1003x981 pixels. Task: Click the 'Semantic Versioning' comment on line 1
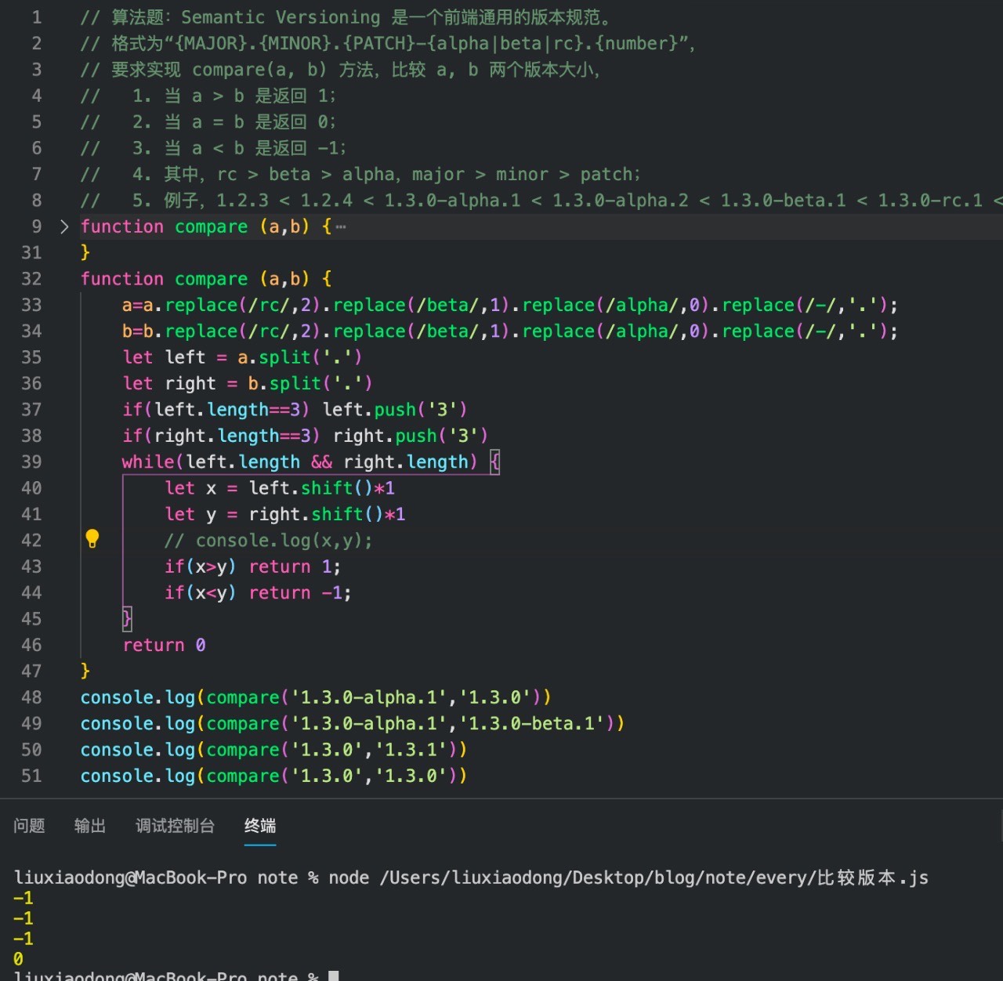pos(281,17)
